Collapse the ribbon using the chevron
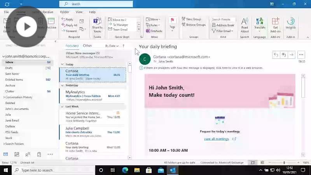 pyautogui.click(x=308, y=37)
